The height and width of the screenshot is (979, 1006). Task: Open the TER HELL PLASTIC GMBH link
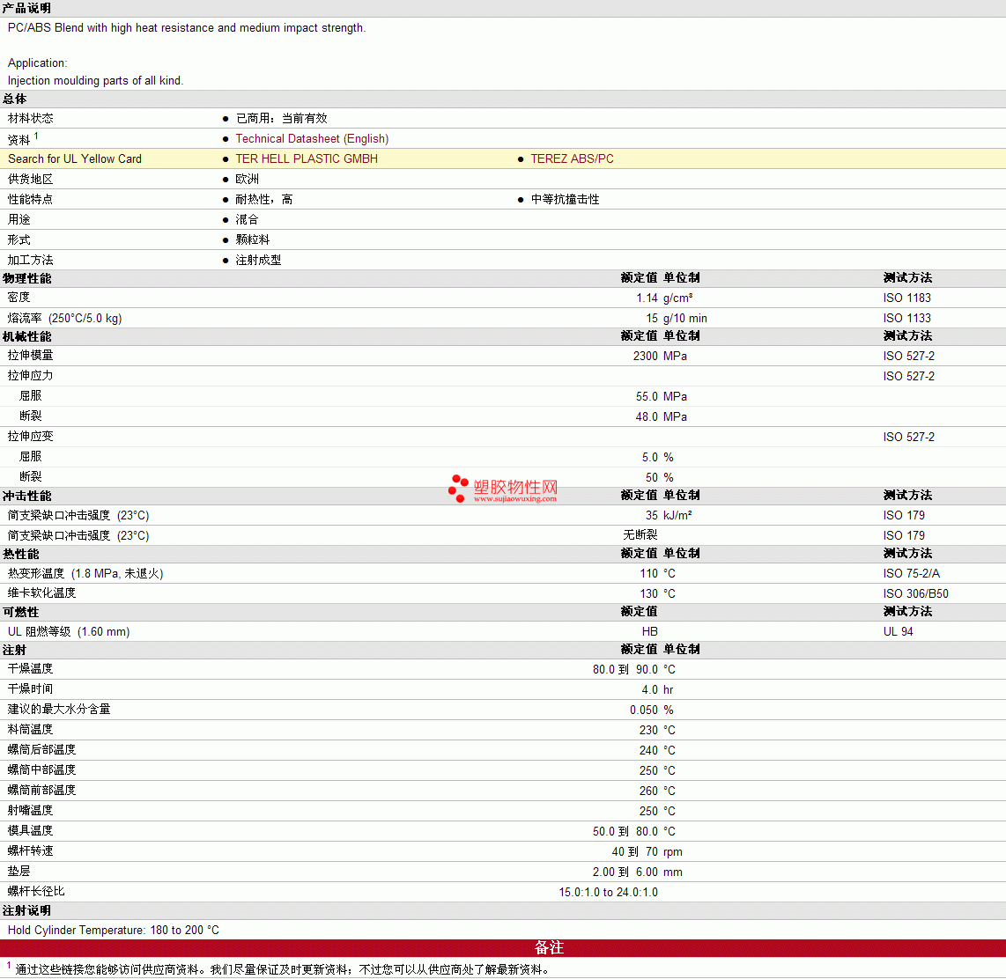(307, 159)
